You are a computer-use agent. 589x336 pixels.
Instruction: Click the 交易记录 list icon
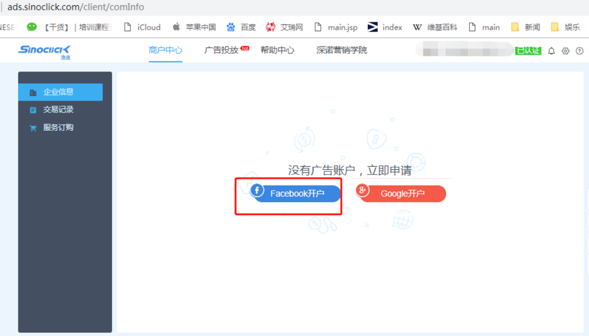tap(33, 110)
